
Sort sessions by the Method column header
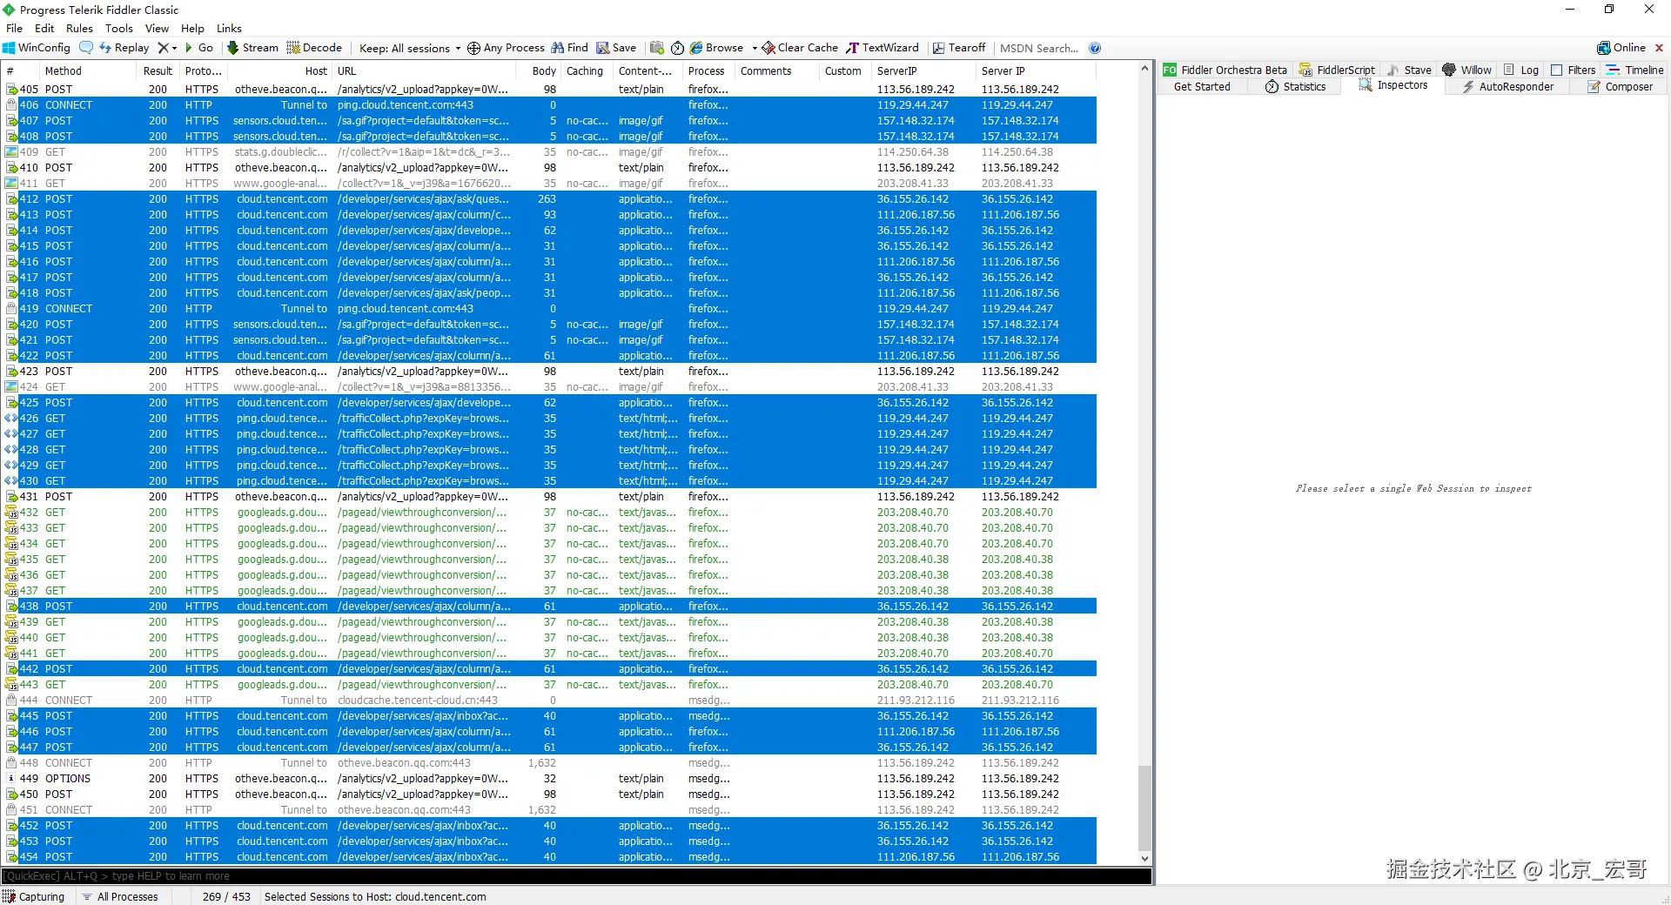point(86,71)
